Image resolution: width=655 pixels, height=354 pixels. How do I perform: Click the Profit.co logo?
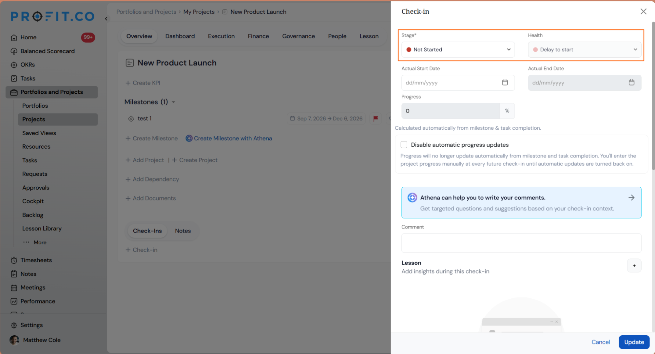click(52, 16)
